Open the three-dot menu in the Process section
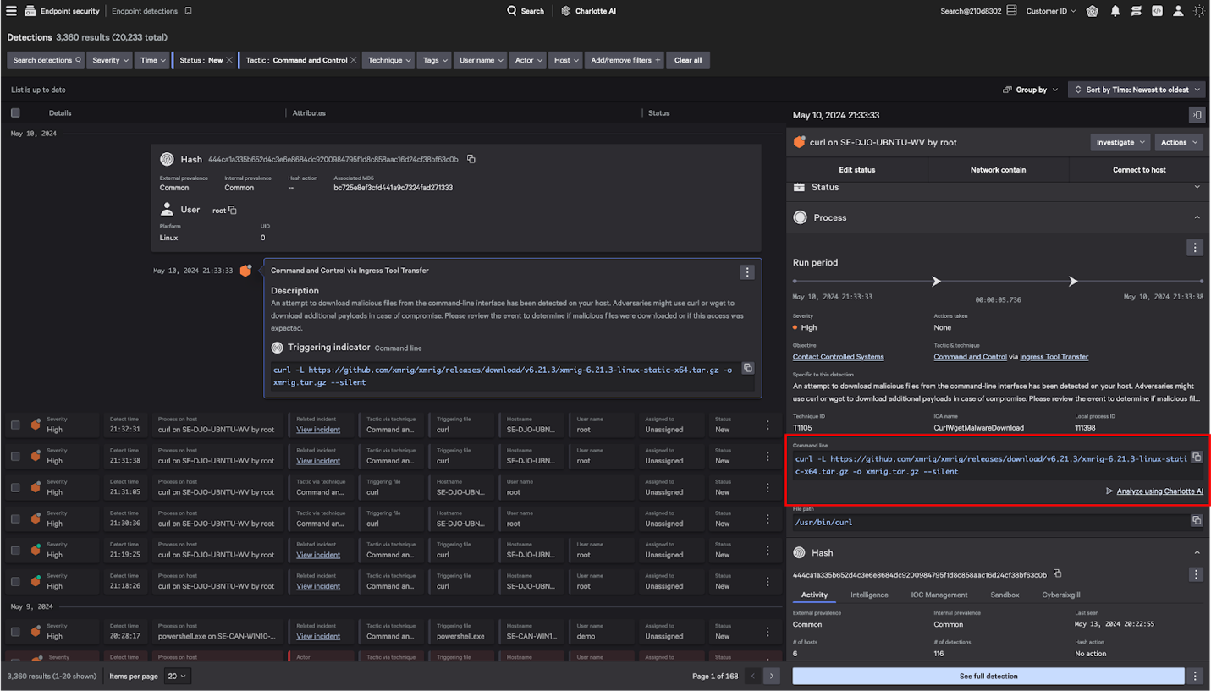1211x691 pixels. coord(1195,248)
